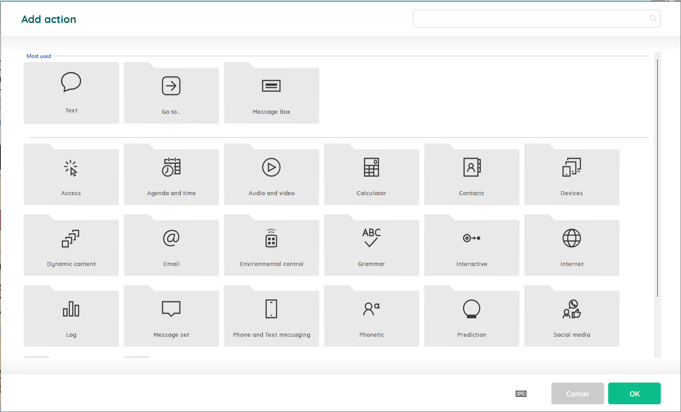681x412 pixels.
Task: Open the Agenda and time folder
Action: (171, 174)
